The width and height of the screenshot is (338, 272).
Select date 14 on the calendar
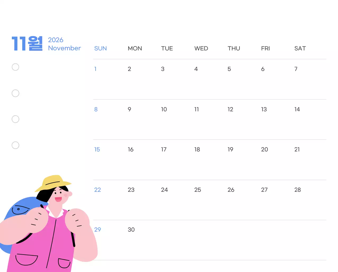tap(297, 109)
